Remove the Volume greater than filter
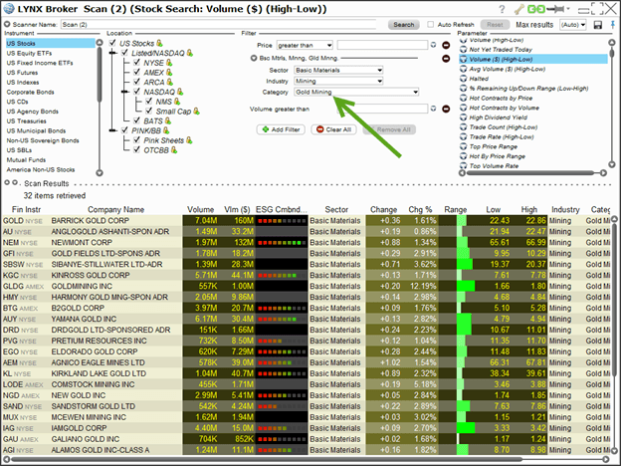 pyautogui.click(x=446, y=109)
